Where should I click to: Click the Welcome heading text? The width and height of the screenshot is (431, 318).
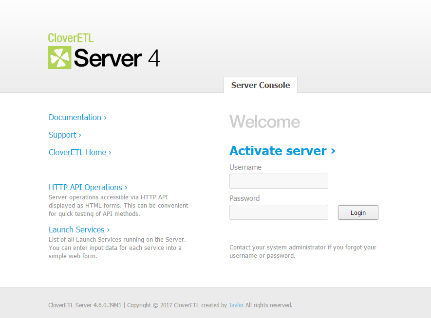tap(265, 122)
